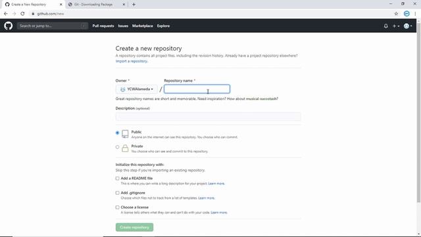The width and height of the screenshot is (421, 237).
Task: Bookmark this page with the star
Action: 396,14
